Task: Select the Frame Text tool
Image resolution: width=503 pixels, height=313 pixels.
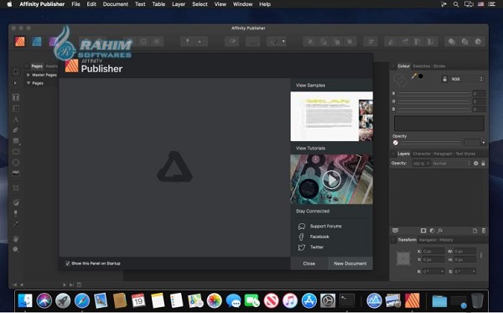Action: [16, 97]
